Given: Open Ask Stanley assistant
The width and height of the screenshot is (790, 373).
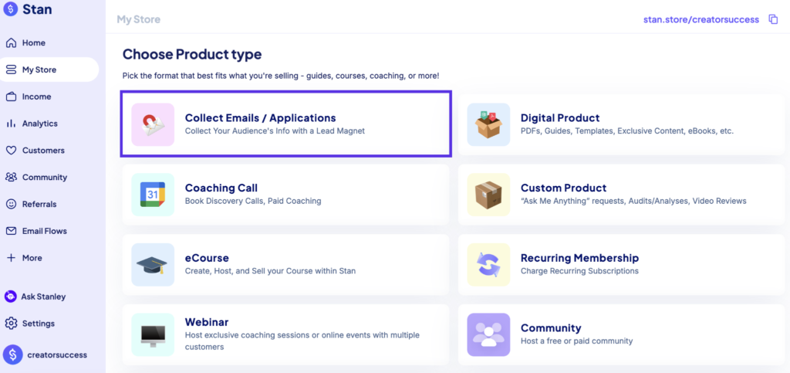Looking at the screenshot, I should point(43,297).
